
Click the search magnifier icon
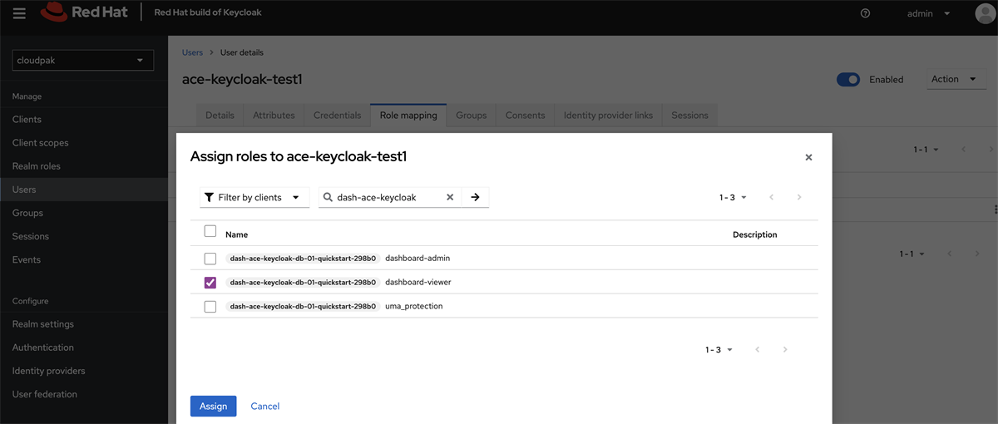[x=329, y=198]
